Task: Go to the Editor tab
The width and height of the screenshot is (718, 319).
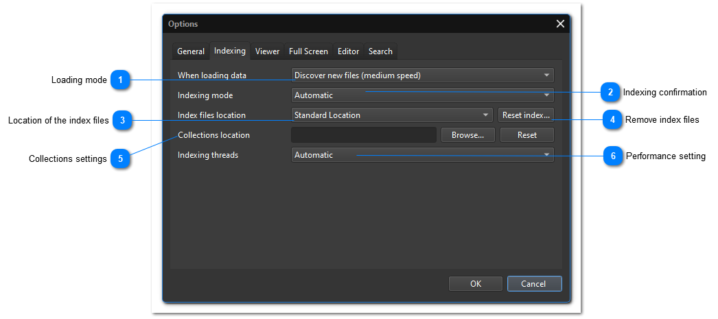Action: (348, 51)
